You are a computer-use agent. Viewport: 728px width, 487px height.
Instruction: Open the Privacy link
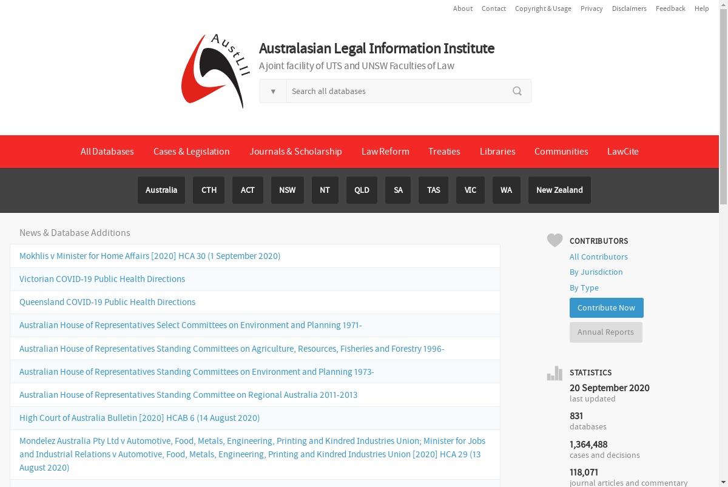[591, 8]
